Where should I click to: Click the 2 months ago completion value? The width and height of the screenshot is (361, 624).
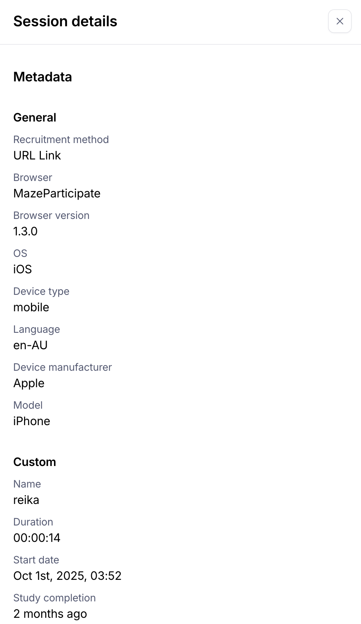click(50, 614)
